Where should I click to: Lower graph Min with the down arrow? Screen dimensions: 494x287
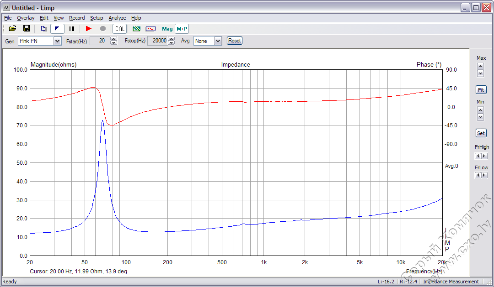[480, 117]
